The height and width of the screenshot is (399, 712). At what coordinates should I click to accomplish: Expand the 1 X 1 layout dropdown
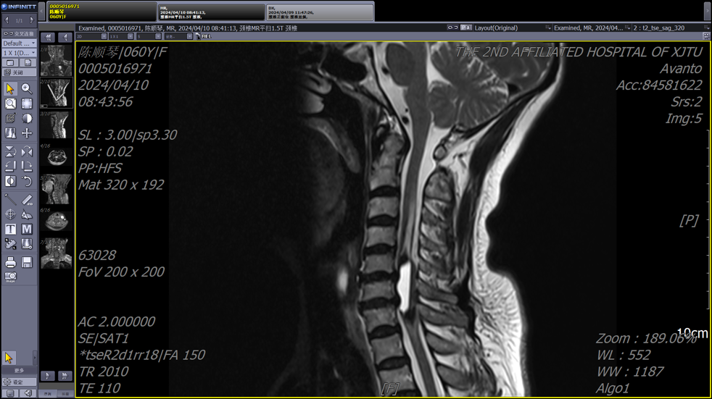(19, 53)
